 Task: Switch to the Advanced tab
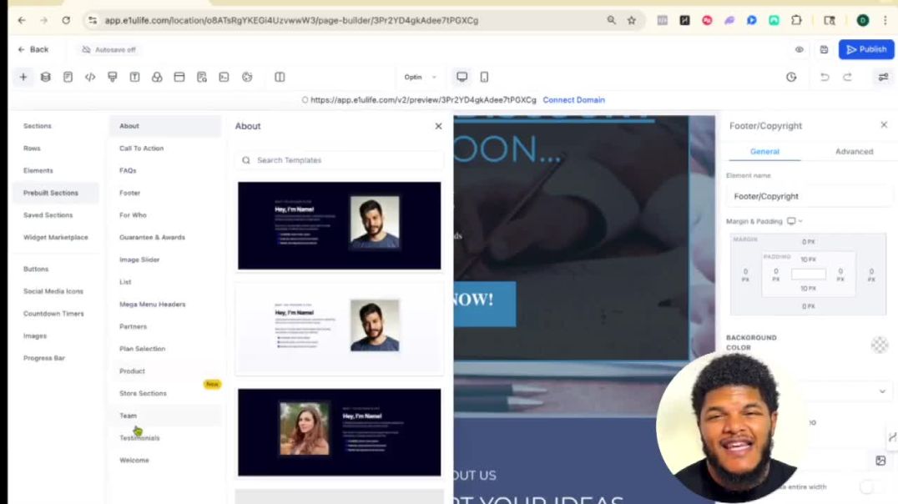(854, 151)
